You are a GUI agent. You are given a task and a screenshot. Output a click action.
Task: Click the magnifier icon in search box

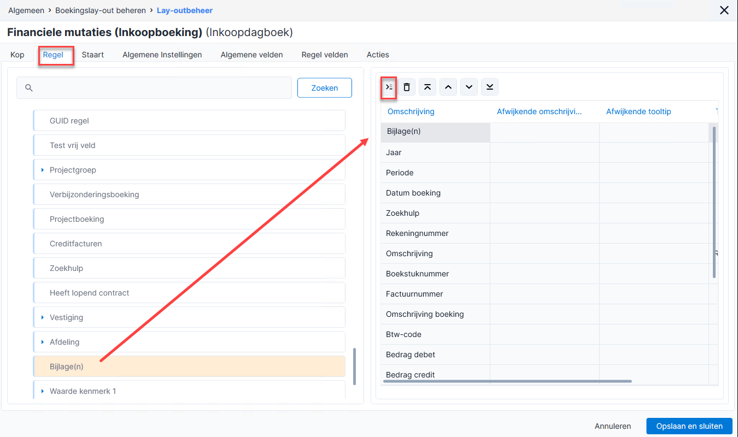point(30,88)
